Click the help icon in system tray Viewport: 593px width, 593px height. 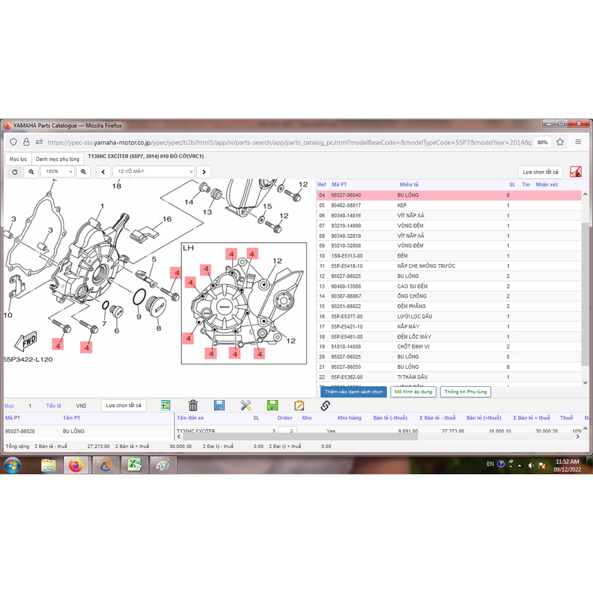click(501, 464)
